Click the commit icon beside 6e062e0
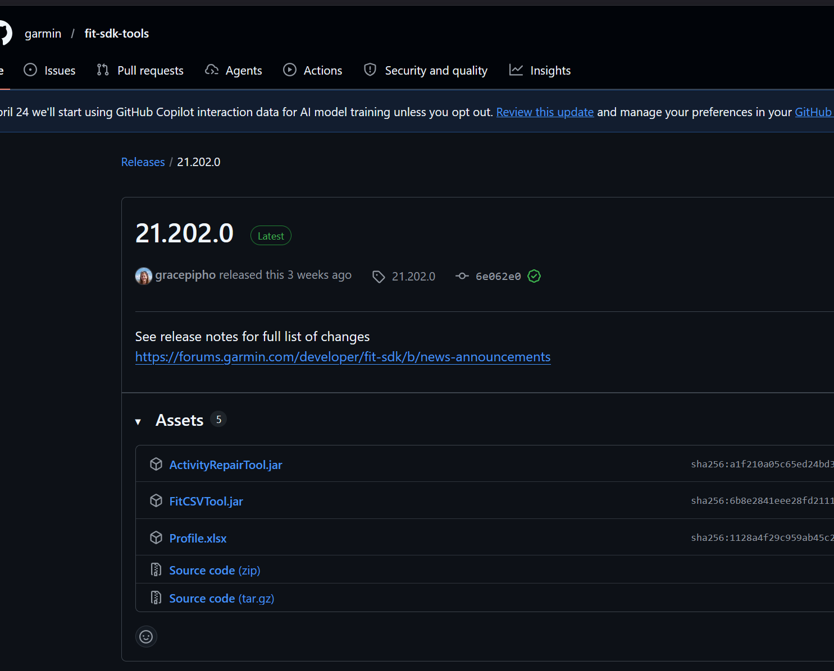Screen dimensions: 834x671 [462, 276]
